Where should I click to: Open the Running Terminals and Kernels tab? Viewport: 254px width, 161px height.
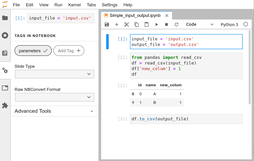[5, 35]
